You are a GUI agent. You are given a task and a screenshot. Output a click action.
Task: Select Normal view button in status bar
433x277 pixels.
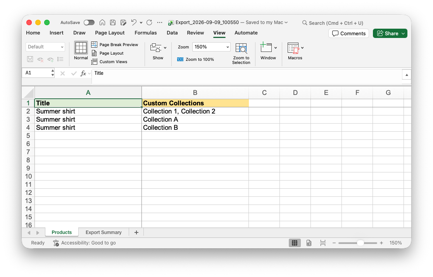[295, 243]
